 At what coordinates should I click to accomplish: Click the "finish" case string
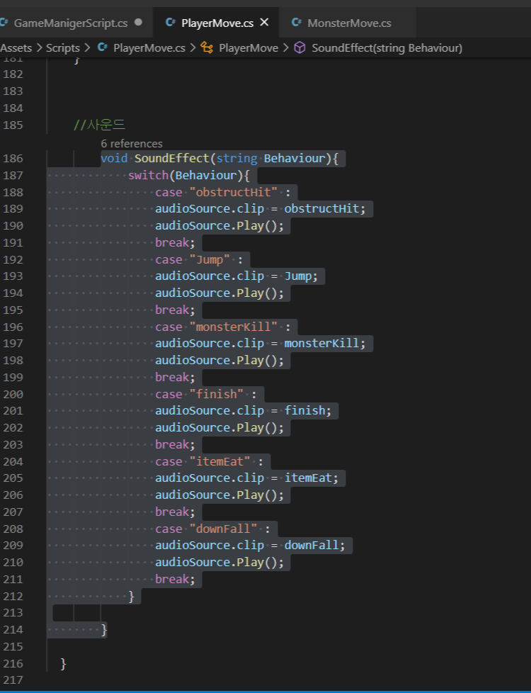(216, 394)
